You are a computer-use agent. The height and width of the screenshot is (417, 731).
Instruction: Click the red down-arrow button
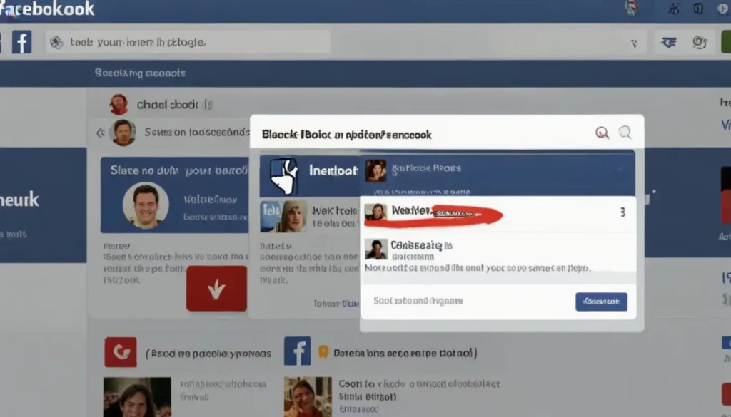pyautogui.click(x=216, y=289)
